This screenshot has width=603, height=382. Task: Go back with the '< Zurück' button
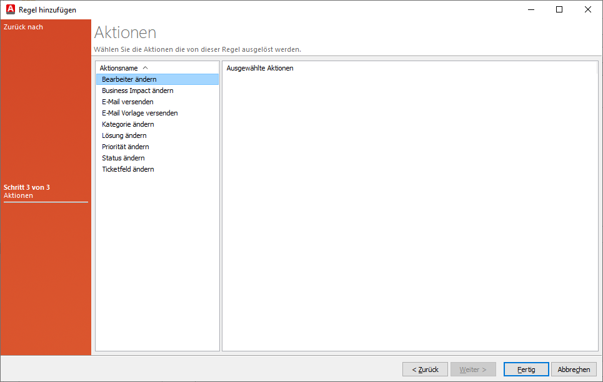pos(425,370)
